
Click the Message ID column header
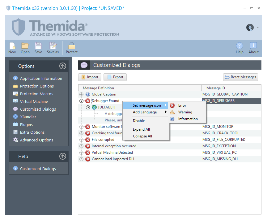pos(216,88)
